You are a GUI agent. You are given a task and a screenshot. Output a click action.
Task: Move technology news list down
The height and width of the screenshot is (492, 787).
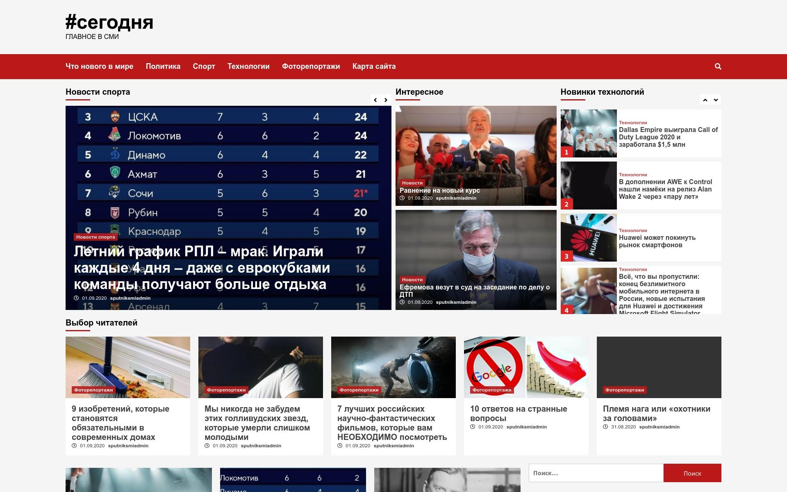716,100
